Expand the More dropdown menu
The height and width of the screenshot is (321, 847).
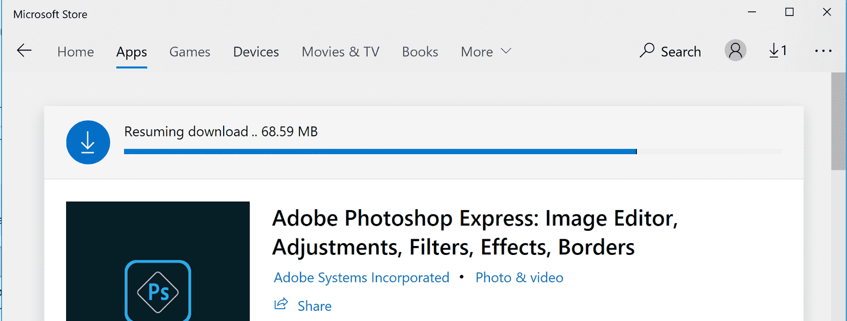pyautogui.click(x=486, y=52)
